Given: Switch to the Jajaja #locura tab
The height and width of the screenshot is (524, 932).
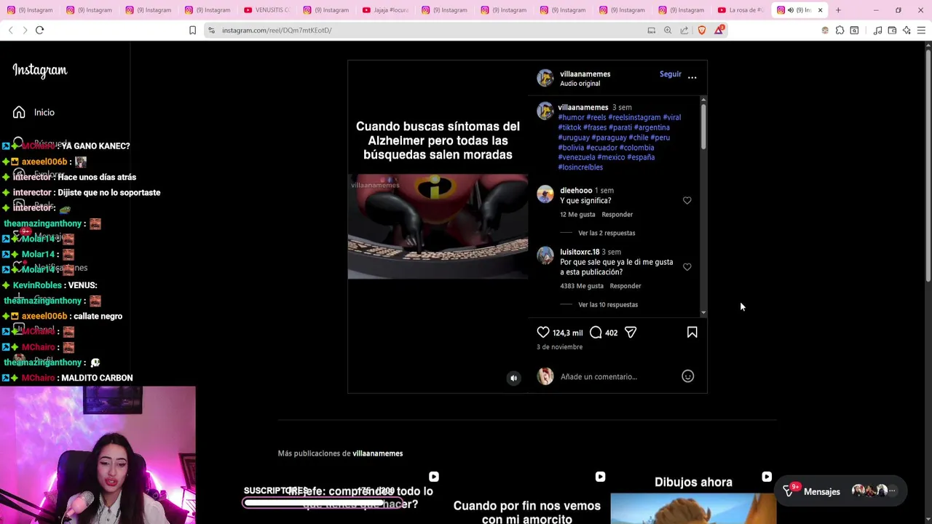Looking at the screenshot, I should [x=385, y=10].
